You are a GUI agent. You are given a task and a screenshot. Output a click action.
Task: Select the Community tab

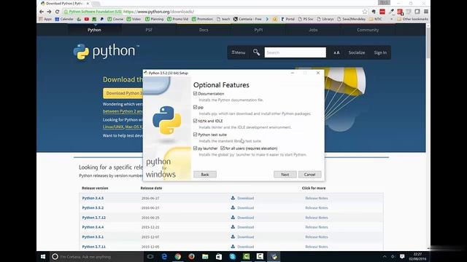pos(368,30)
